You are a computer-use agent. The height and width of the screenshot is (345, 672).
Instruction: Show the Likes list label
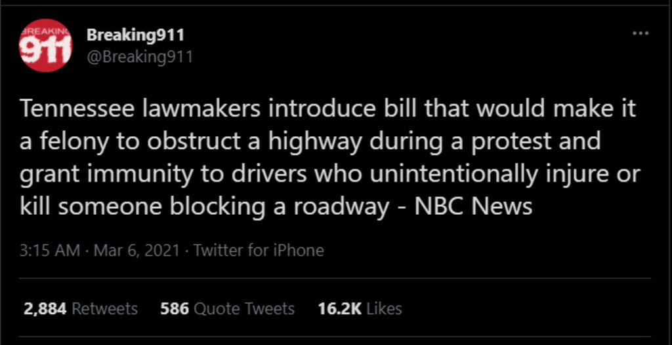tap(385, 309)
